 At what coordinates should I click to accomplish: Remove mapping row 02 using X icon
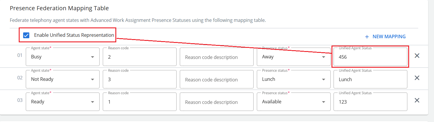417,78
